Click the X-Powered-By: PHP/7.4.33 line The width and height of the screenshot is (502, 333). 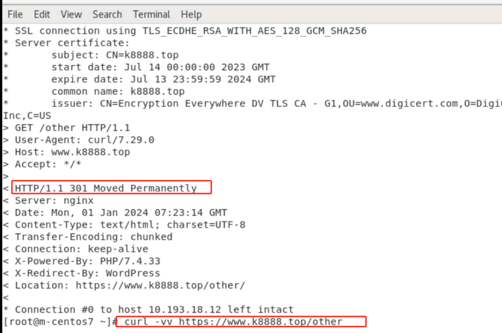87,261
